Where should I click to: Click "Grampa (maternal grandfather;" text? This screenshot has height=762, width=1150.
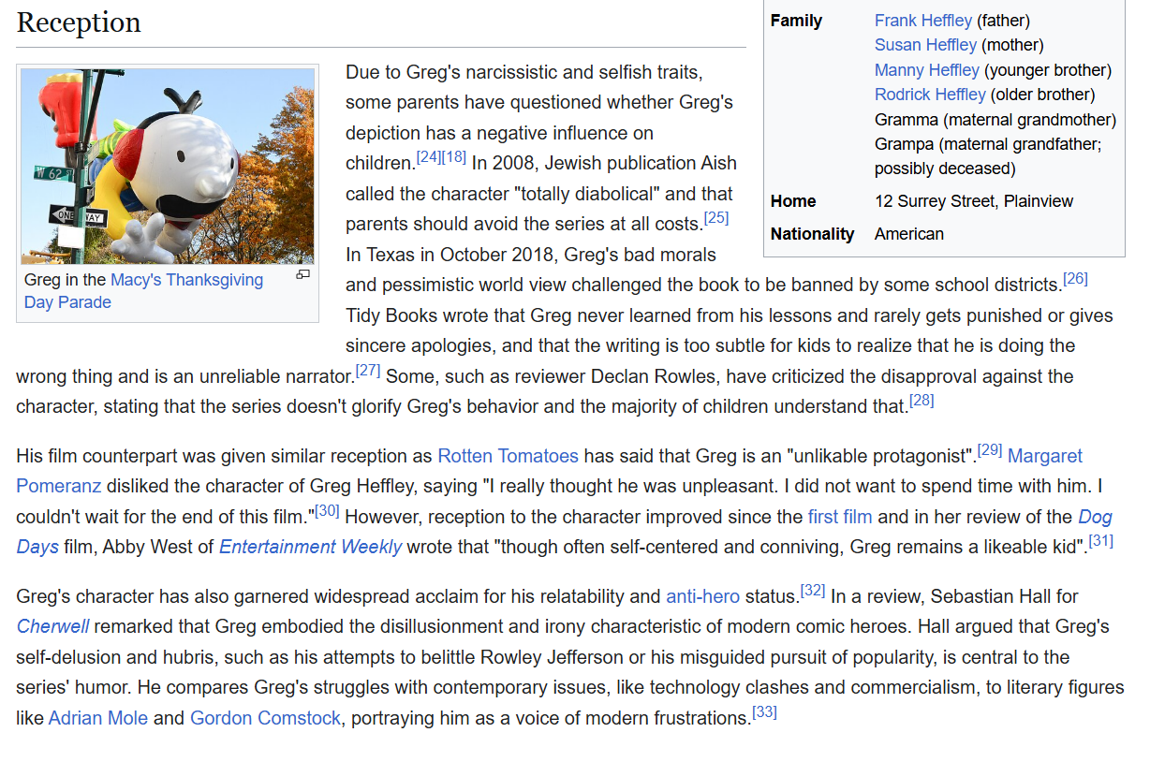tap(988, 144)
